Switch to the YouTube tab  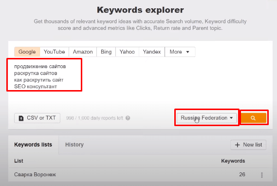pyautogui.click(x=54, y=52)
